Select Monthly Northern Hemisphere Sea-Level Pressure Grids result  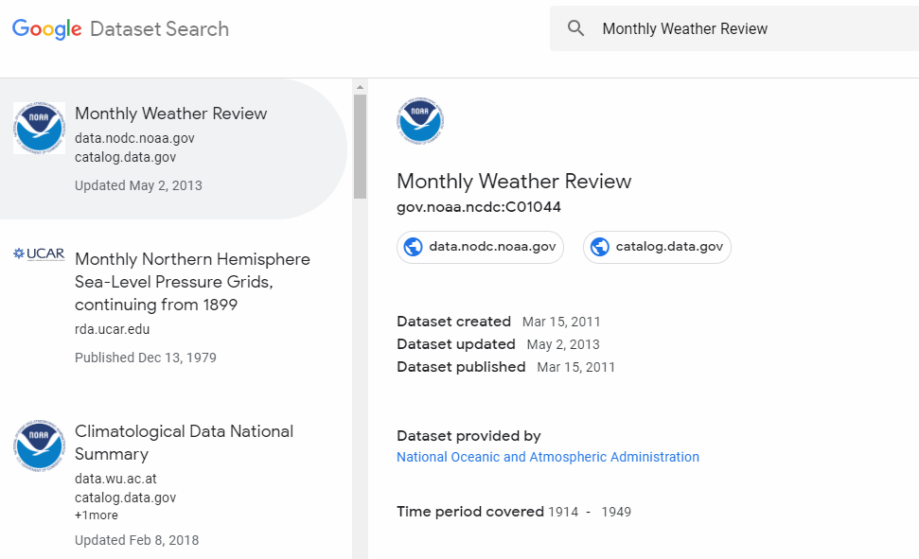click(x=192, y=282)
